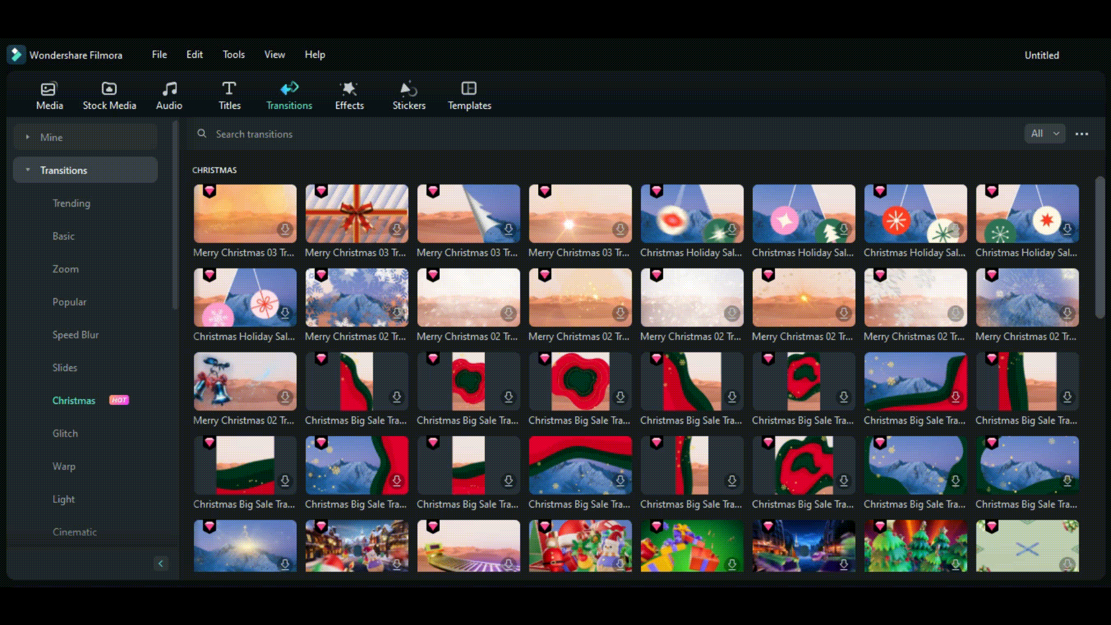The image size is (1111, 625).
Task: Select the Slides category
Action: click(64, 367)
